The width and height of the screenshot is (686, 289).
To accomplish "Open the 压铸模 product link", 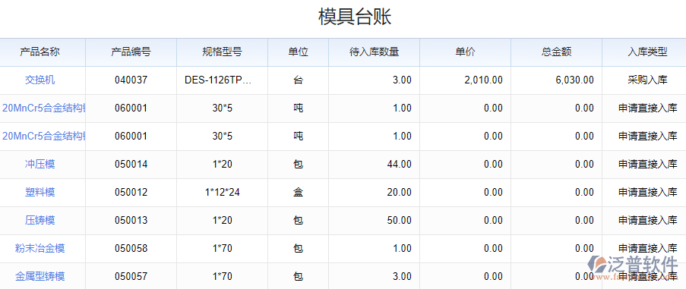I will pyautogui.click(x=40, y=220).
